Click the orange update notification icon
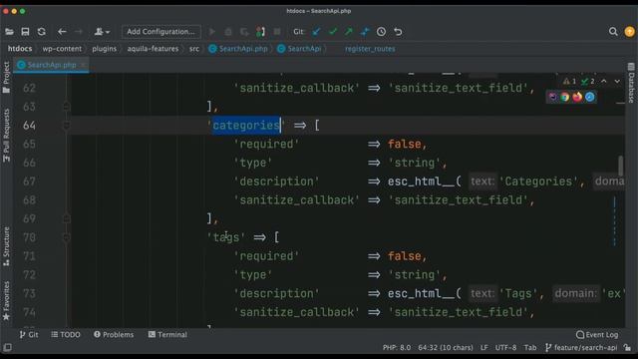The width and height of the screenshot is (638, 359). click(x=629, y=32)
